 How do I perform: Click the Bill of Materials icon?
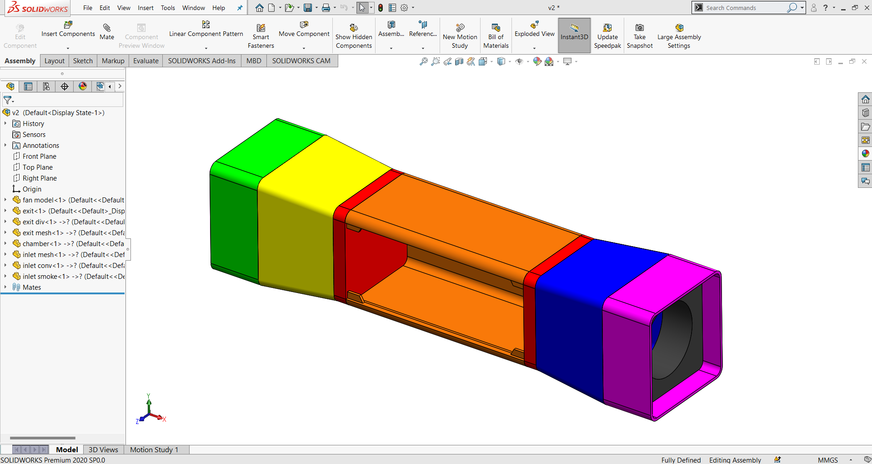coord(496,28)
